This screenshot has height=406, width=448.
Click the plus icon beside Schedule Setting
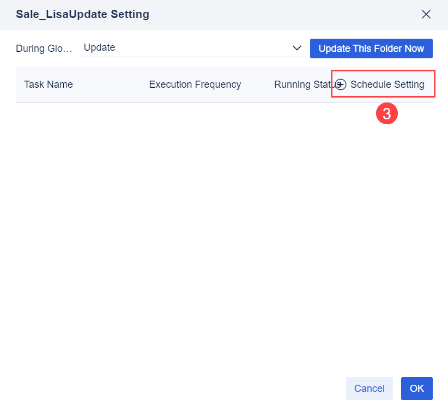pos(341,84)
